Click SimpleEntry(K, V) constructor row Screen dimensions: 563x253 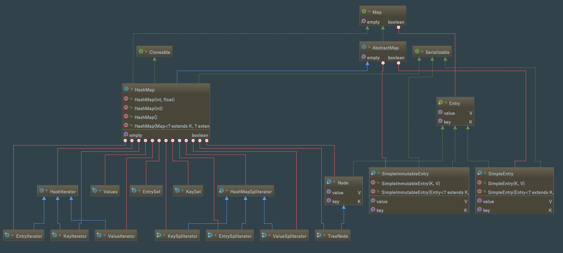pos(515,183)
